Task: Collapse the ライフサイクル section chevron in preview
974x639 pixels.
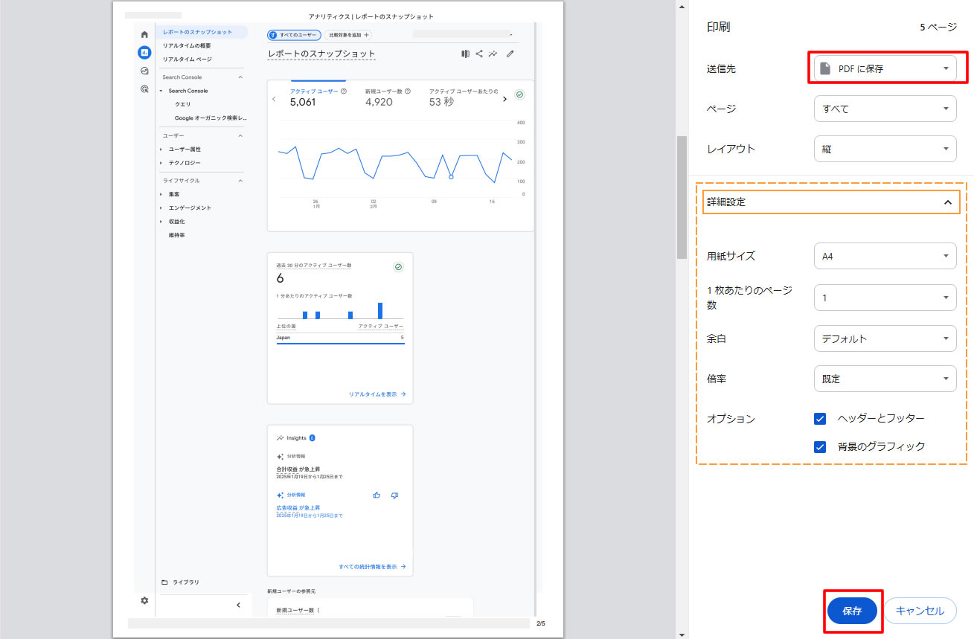Action: 240,181
